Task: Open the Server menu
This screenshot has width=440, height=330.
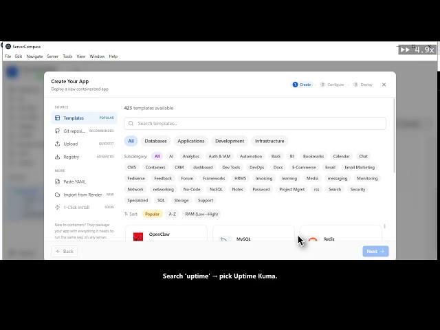Action: pyautogui.click(x=53, y=56)
